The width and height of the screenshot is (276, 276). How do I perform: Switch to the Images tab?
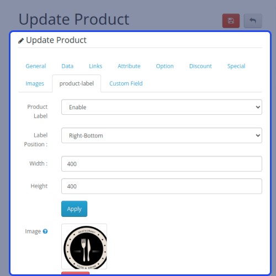[x=35, y=83]
